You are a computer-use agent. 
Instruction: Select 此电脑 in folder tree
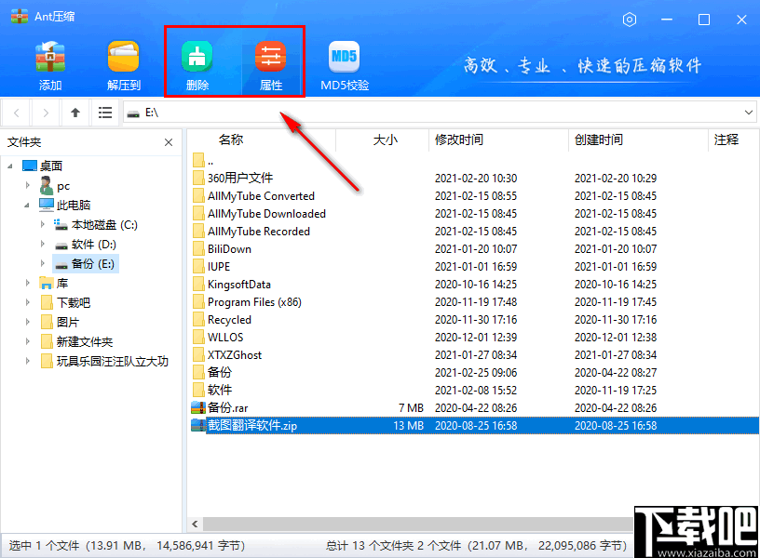click(x=65, y=206)
